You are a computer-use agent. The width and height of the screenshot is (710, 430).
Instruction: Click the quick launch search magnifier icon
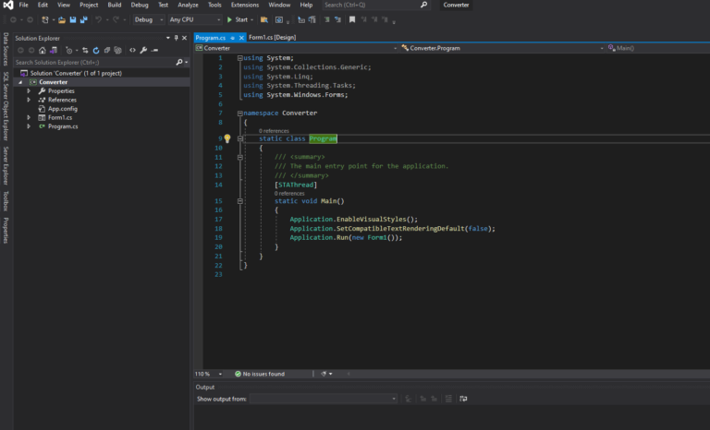pyautogui.click(x=423, y=5)
